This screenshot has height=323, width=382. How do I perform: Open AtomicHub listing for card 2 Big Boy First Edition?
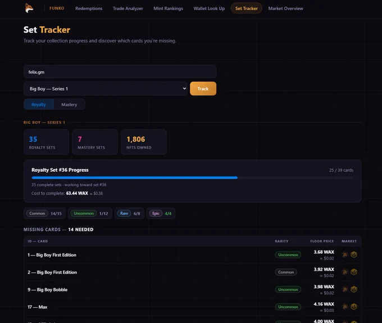pos(345,272)
